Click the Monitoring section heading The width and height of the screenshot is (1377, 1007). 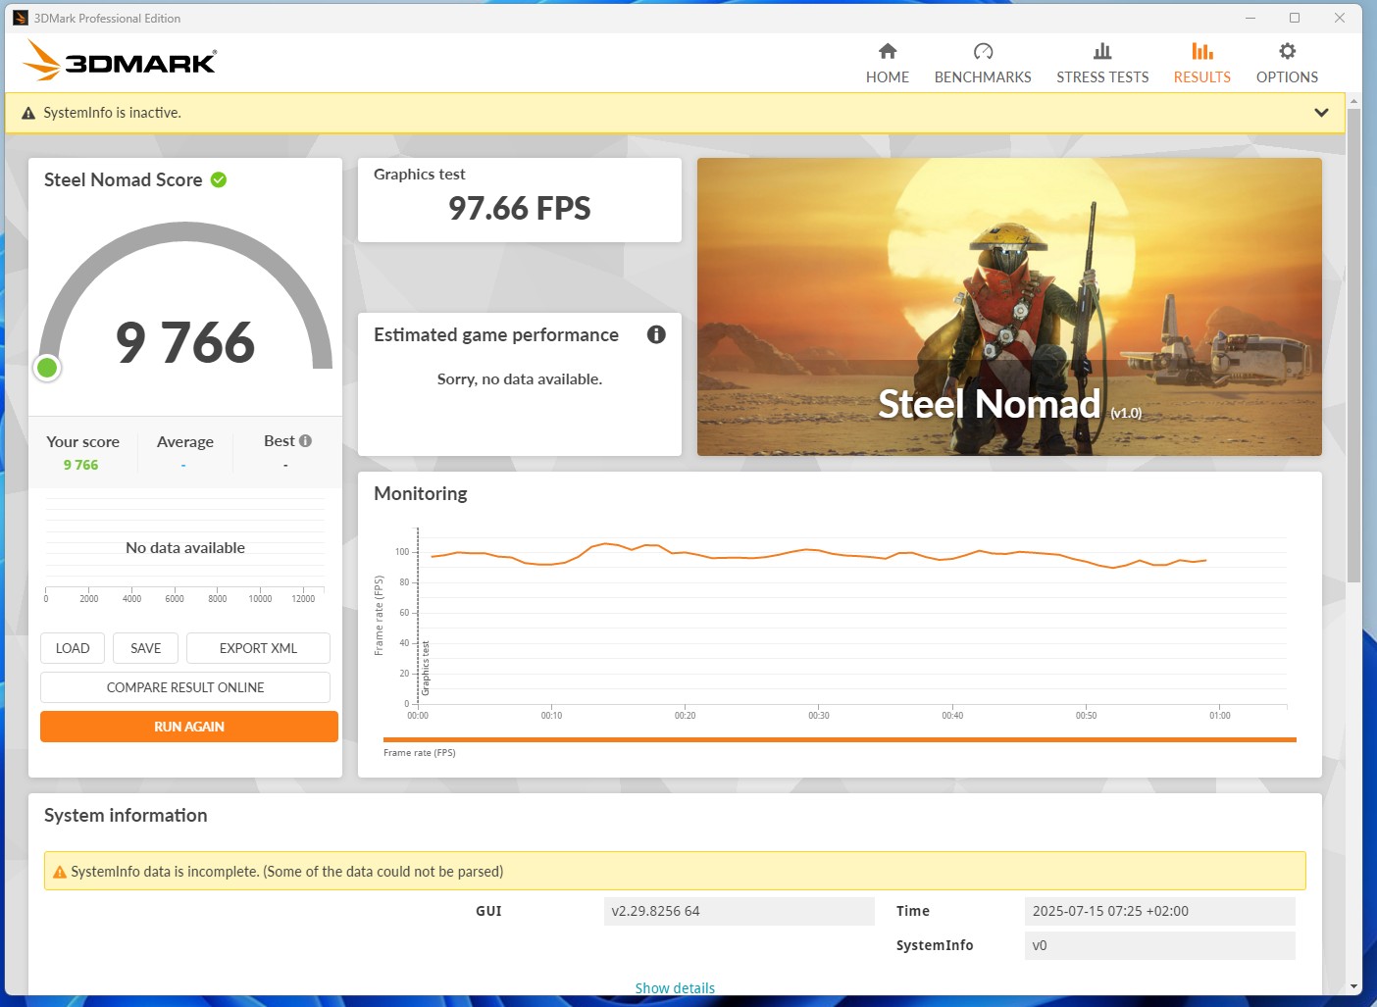tap(421, 493)
